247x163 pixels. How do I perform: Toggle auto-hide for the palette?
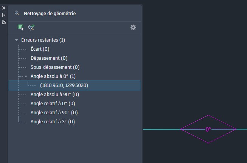(x=4, y=15)
